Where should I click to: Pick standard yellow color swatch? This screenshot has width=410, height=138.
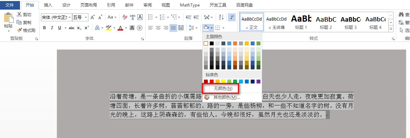coord(223,82)
